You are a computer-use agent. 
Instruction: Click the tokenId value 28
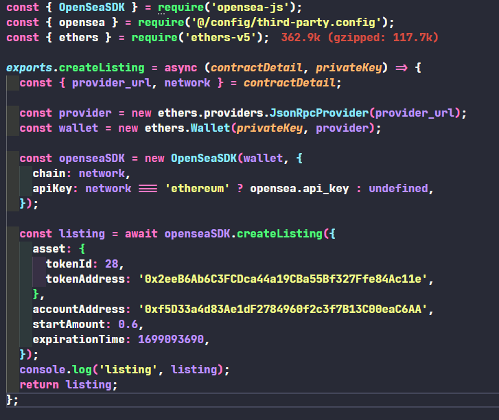point(111,264)
